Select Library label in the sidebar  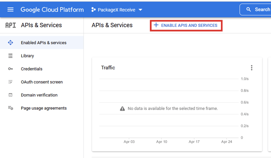28,56
